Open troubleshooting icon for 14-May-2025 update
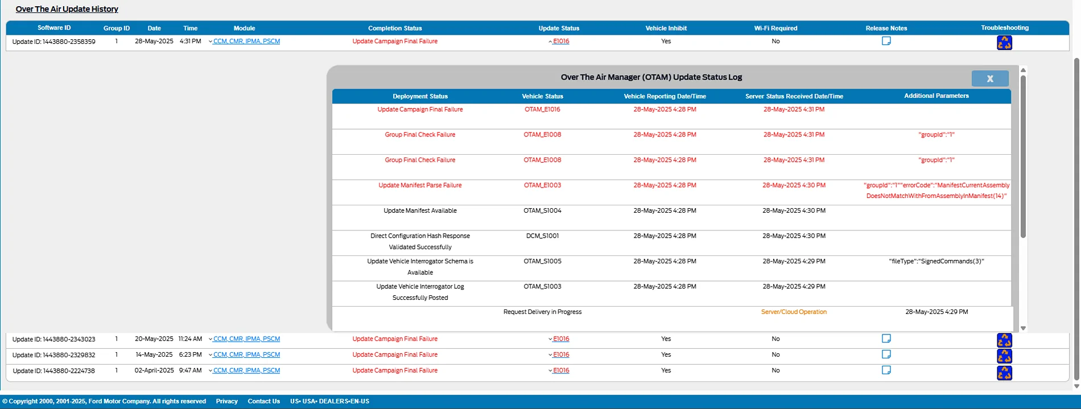1081x409 pixels. coord(1004,356)
